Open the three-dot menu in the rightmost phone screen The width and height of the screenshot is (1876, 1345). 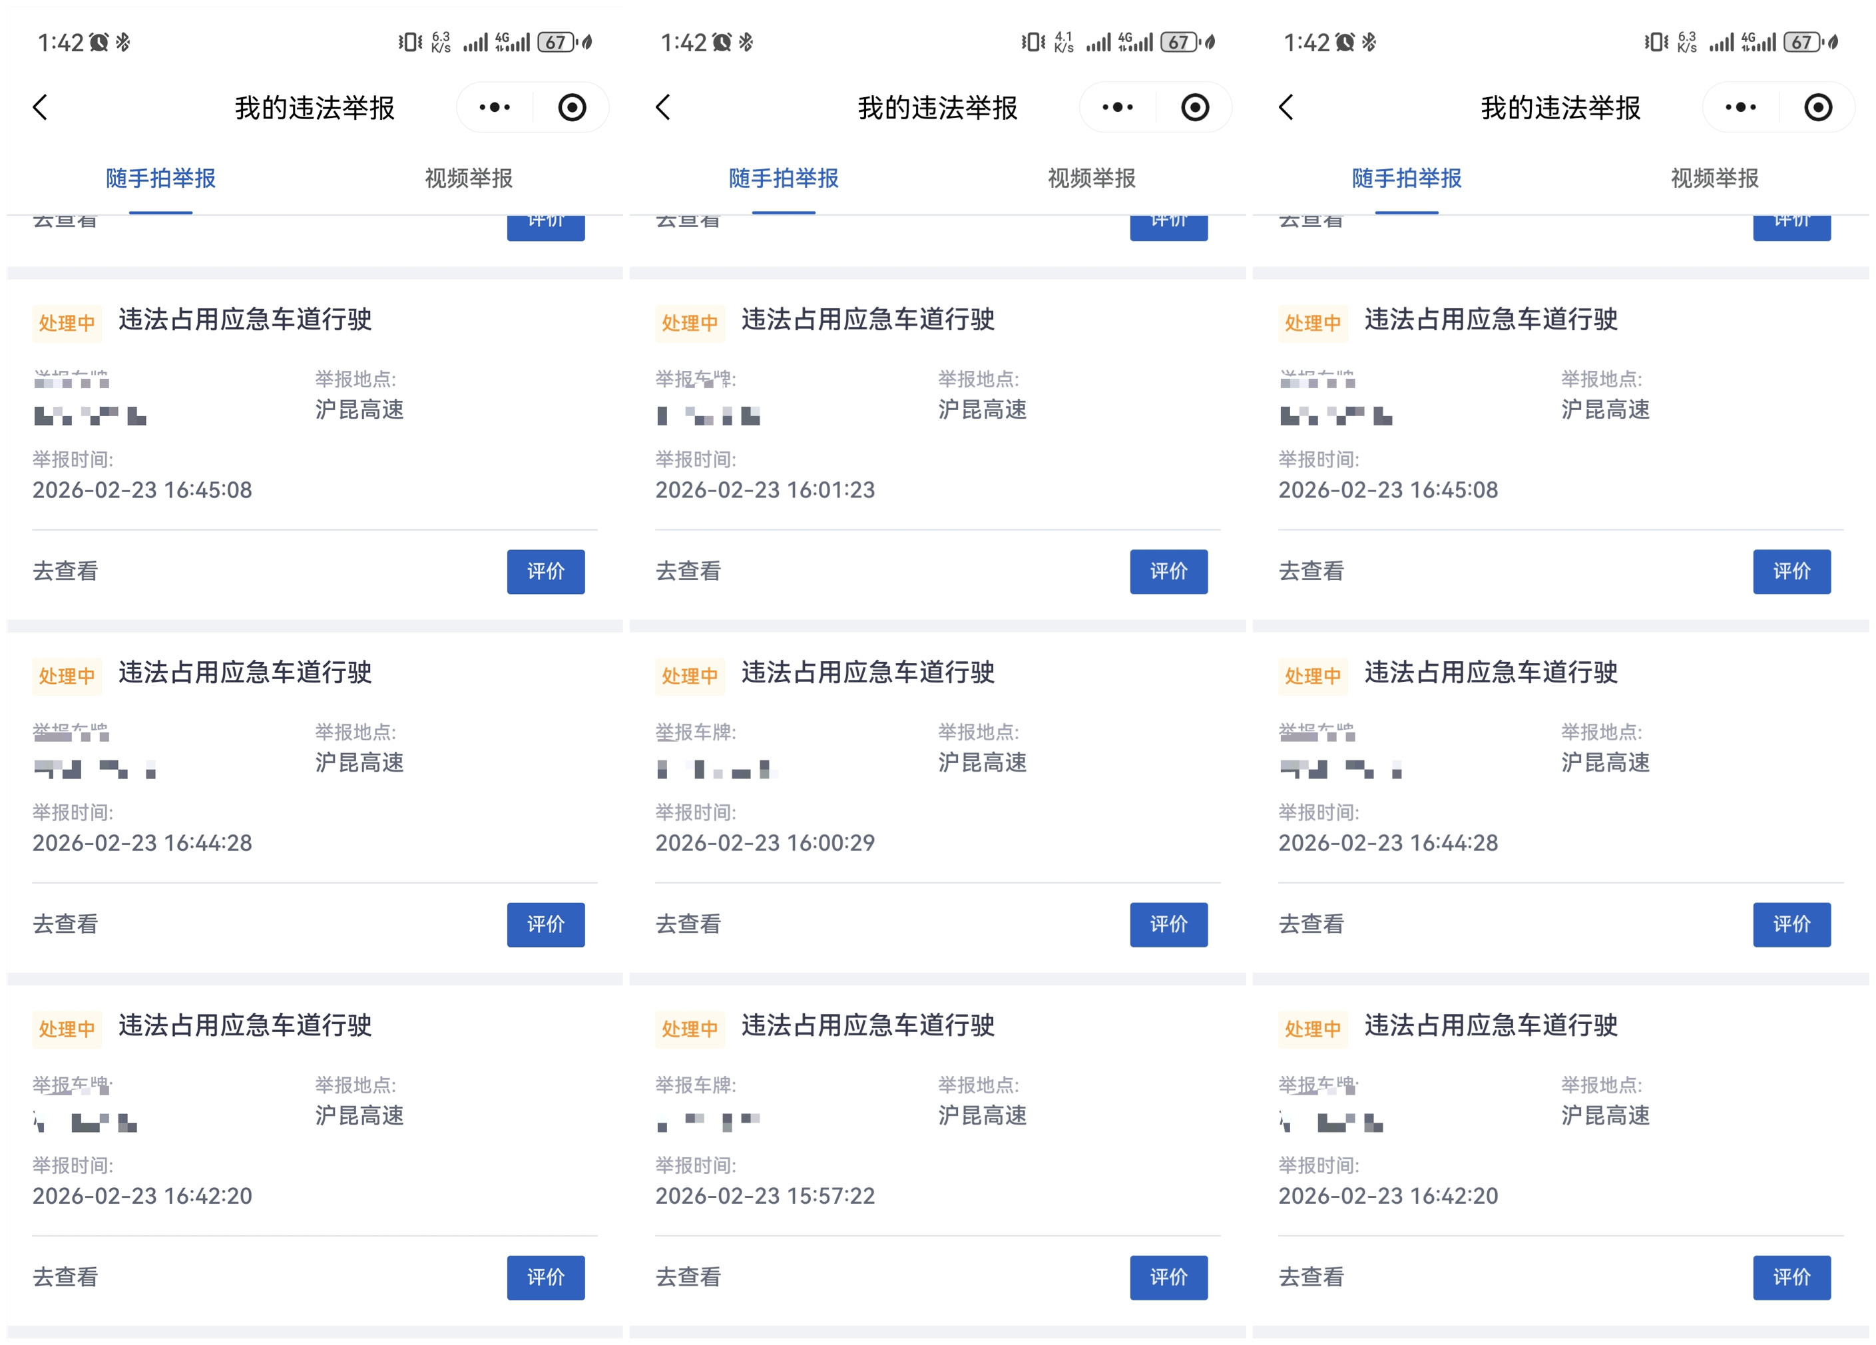point(1740,108)
